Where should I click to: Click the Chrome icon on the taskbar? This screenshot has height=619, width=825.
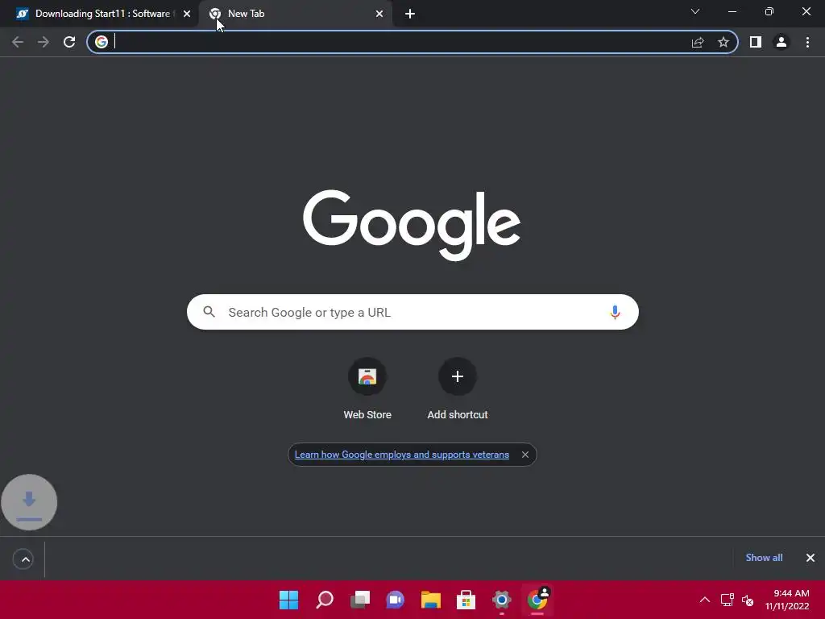pos(537,600)
